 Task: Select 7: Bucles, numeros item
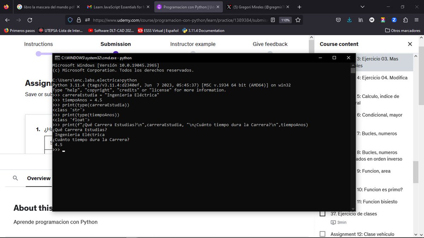pyautogui.click(x=377, y=134)
